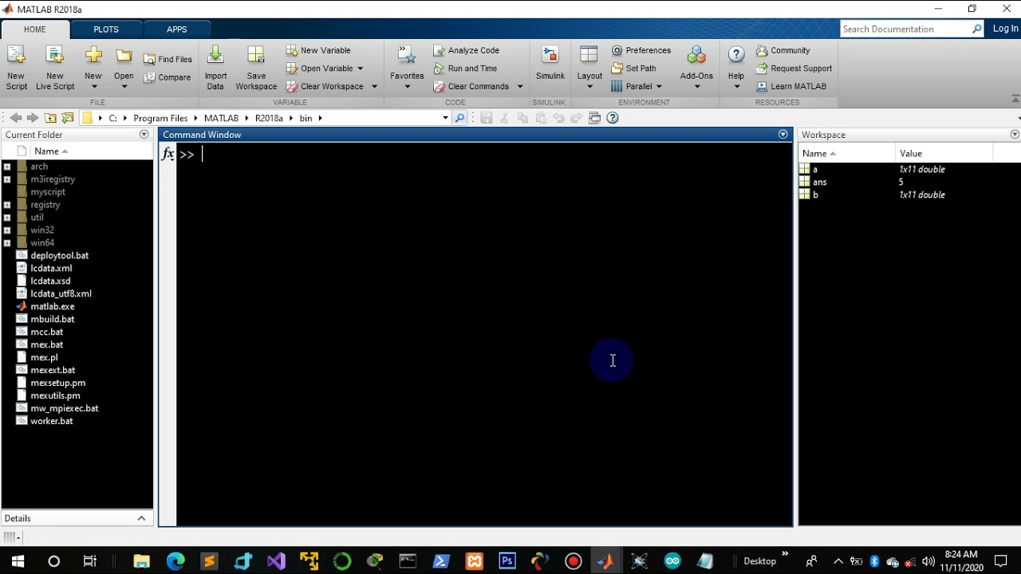
Task: Click New Variable
Action: (318, 50)
